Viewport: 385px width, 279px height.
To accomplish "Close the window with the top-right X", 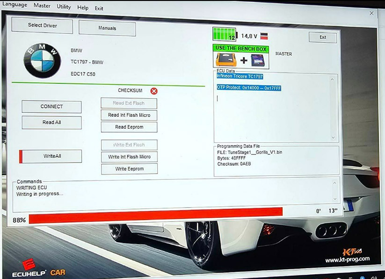I will [x=371, y=13].
